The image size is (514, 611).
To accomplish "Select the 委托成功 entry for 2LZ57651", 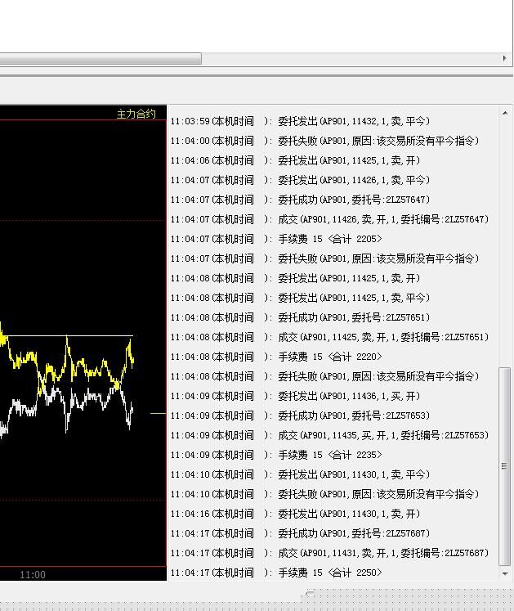I will pyautogui.click(x=300, y=317).
